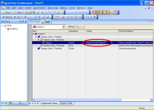Switch to the Expert View tab
This screenshot has width=154, height=110.
[x=66, y=103]
